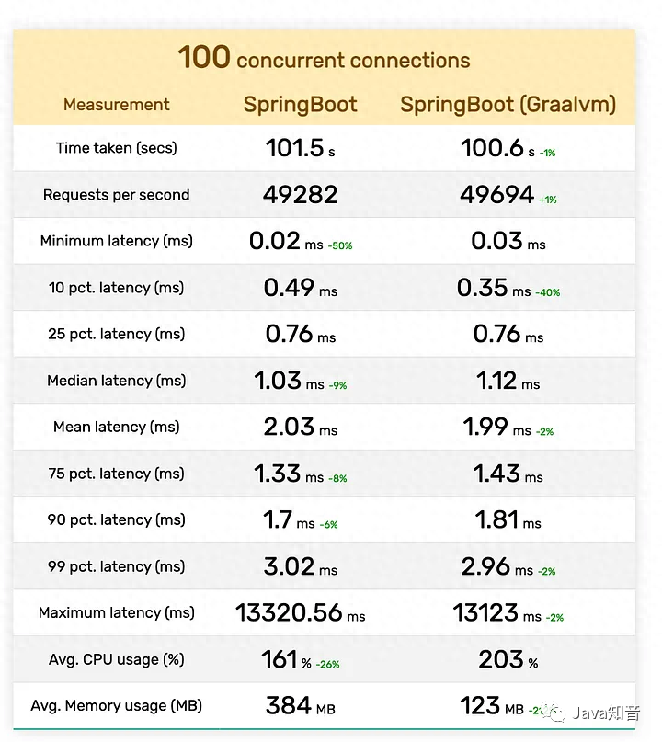
Task: Click the WeChat logo watermark icon
Action: [x=554, y=712]
